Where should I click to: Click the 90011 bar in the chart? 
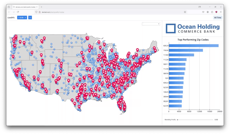pos(177,64)
